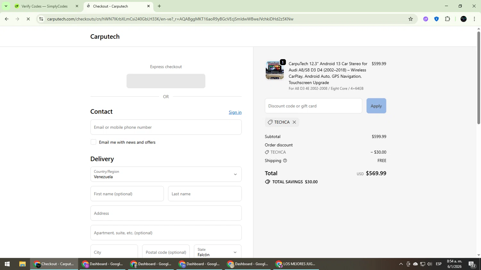Click the page vertical scrollbar thumb

(x=478, y=78)
